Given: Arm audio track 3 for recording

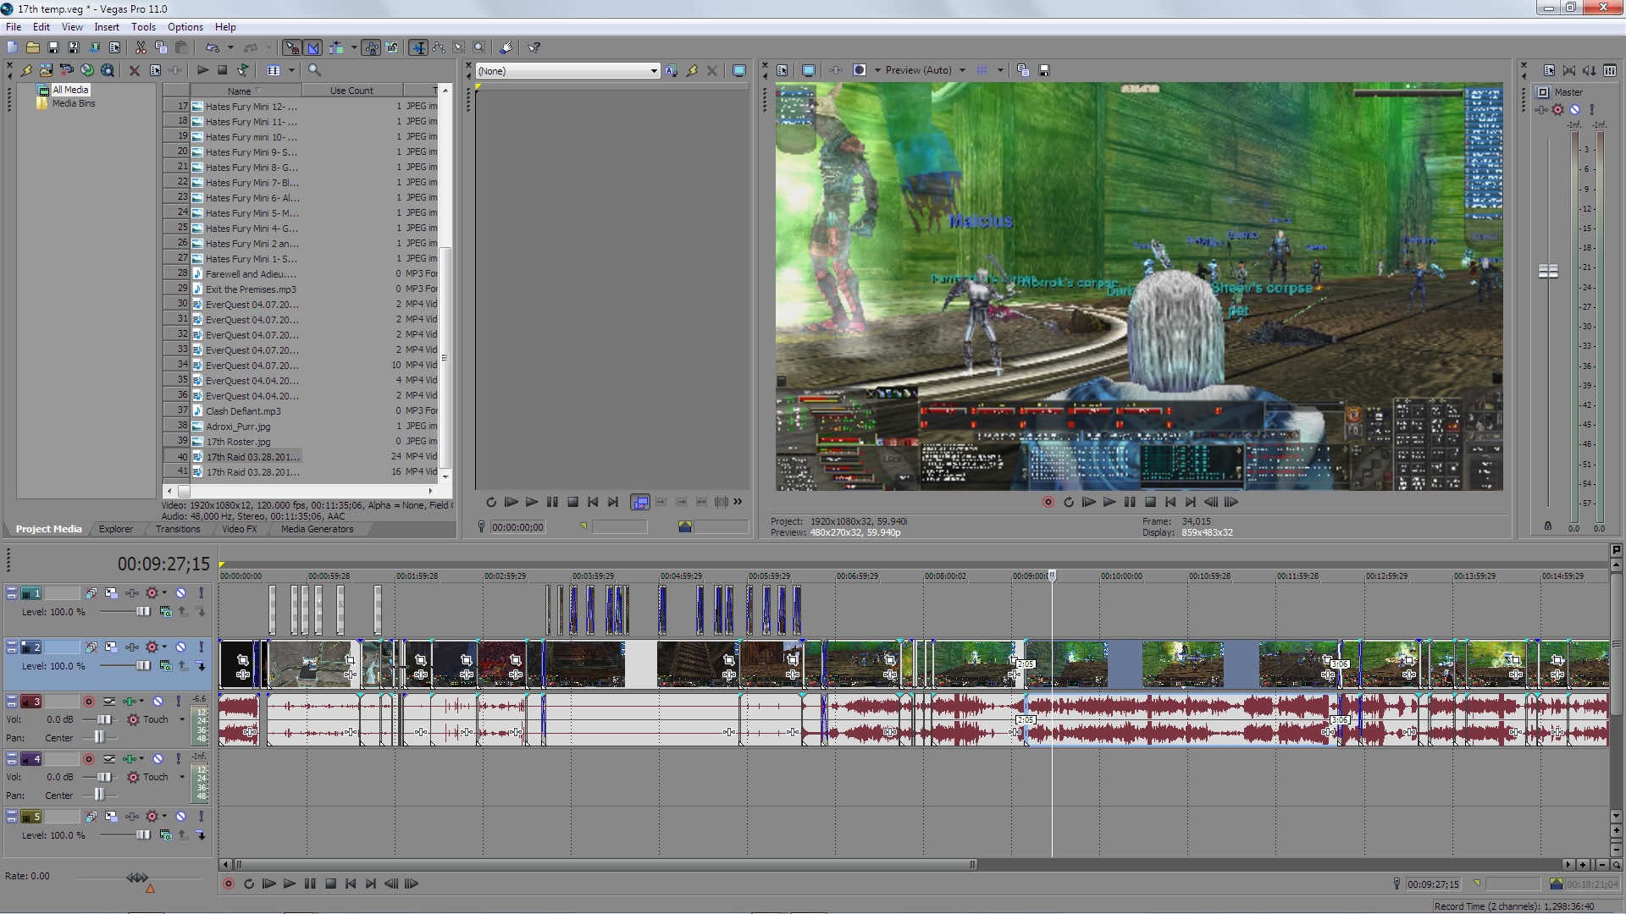Looking at the screenshot, I should click(89, 702).
